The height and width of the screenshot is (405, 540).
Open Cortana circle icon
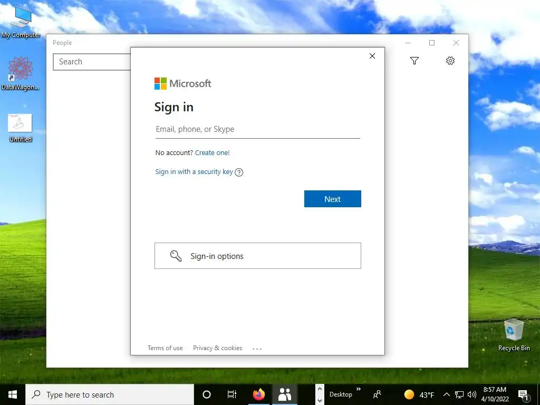pyautogui.click(x=207, y=394)
